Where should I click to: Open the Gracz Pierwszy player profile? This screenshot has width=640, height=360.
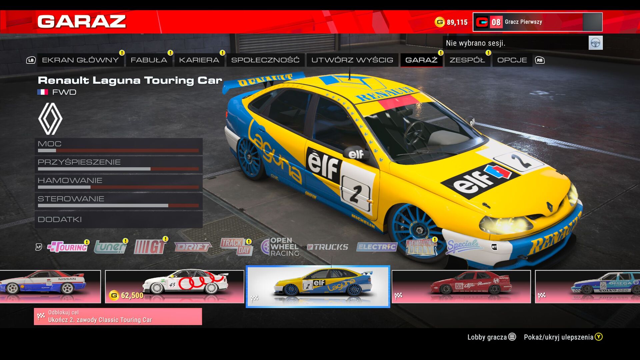537,22
